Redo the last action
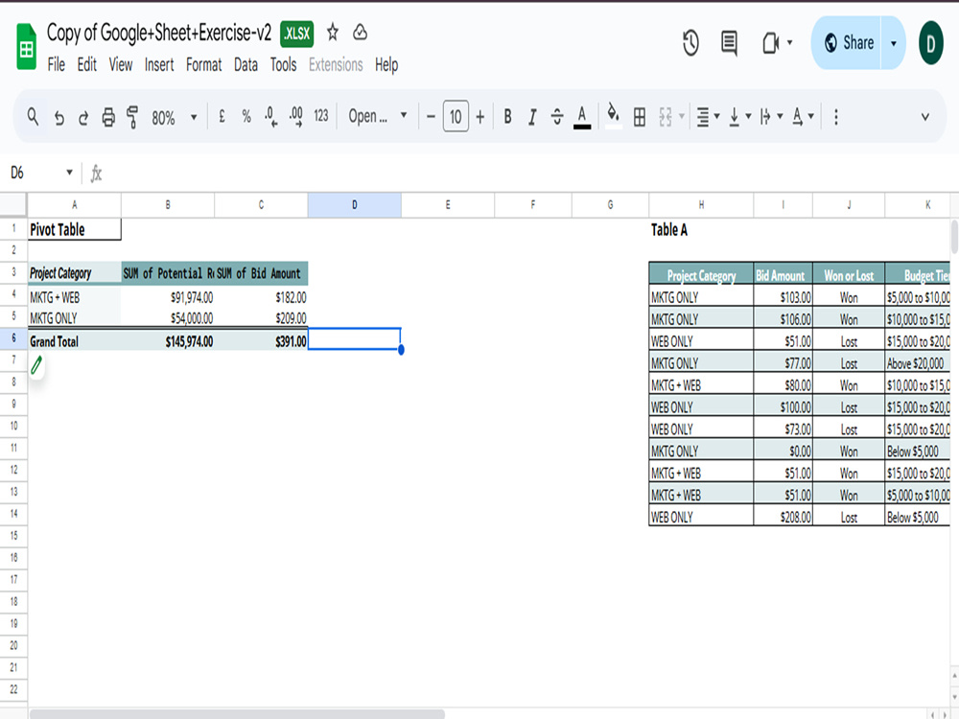The image size is (959, 719). (83, 117)
